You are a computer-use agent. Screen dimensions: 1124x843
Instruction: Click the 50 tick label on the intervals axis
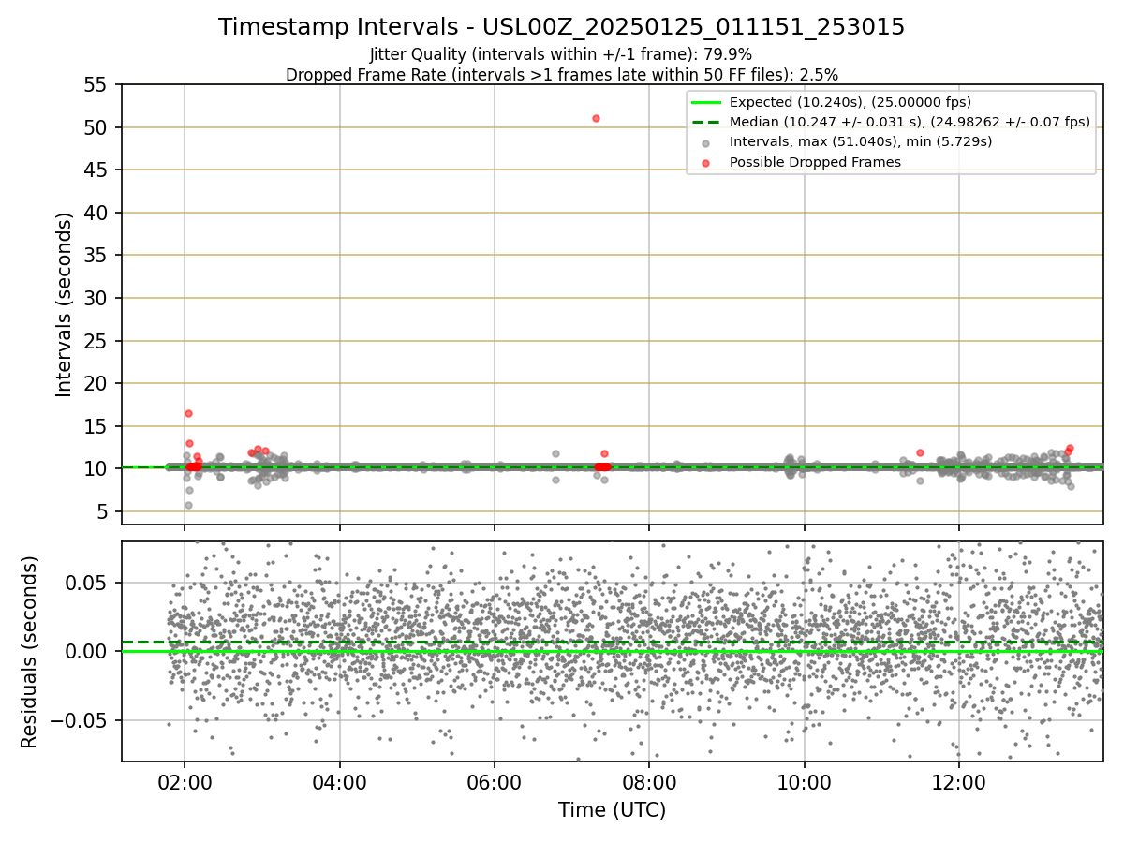coord(96,127)
